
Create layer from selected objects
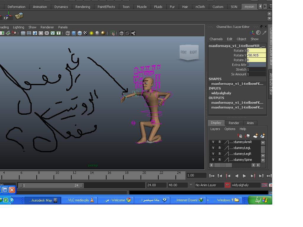(262, 136)
